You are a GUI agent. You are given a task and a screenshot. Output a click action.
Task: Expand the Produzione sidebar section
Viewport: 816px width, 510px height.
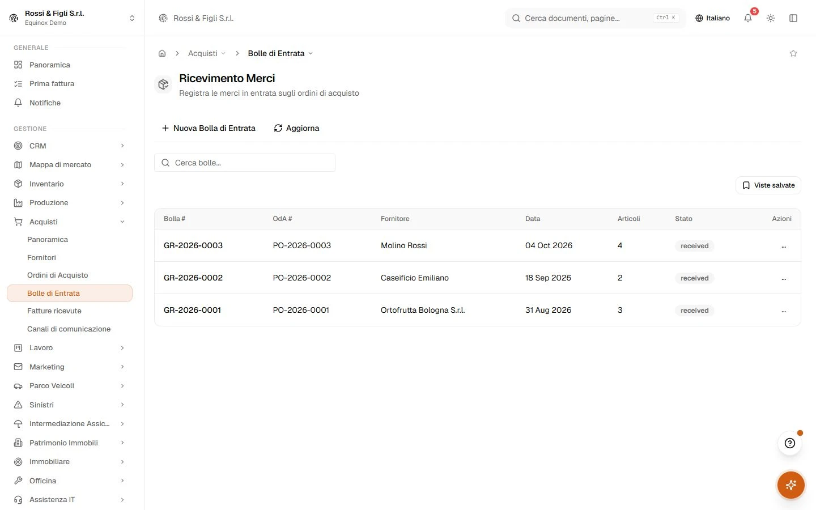pyautogui.click(x=69, y=203)
